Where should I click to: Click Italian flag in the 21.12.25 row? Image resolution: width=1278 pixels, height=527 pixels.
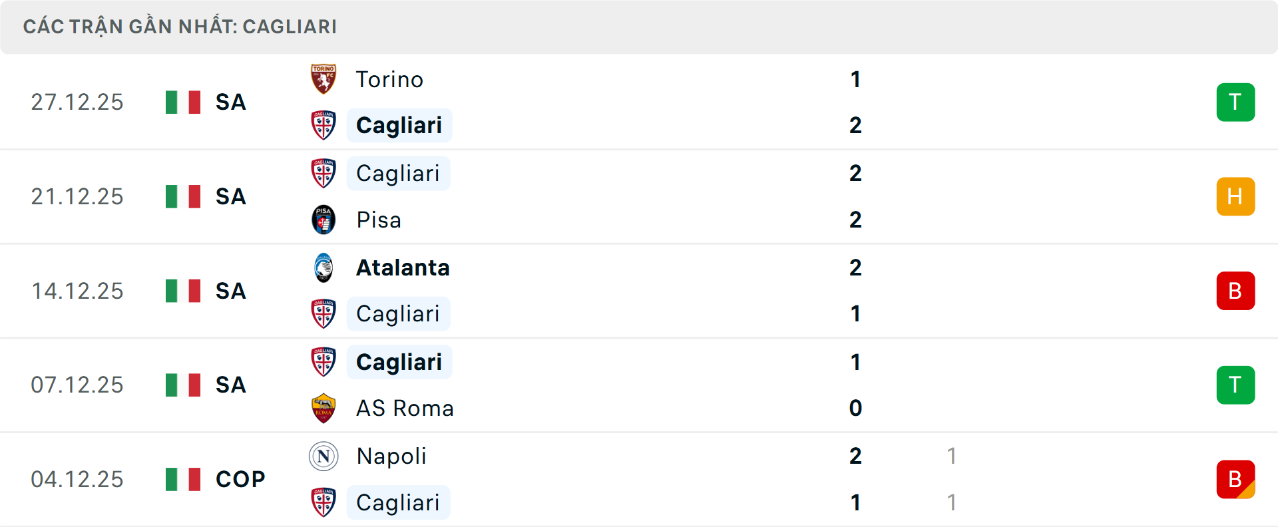coord(183,196)
